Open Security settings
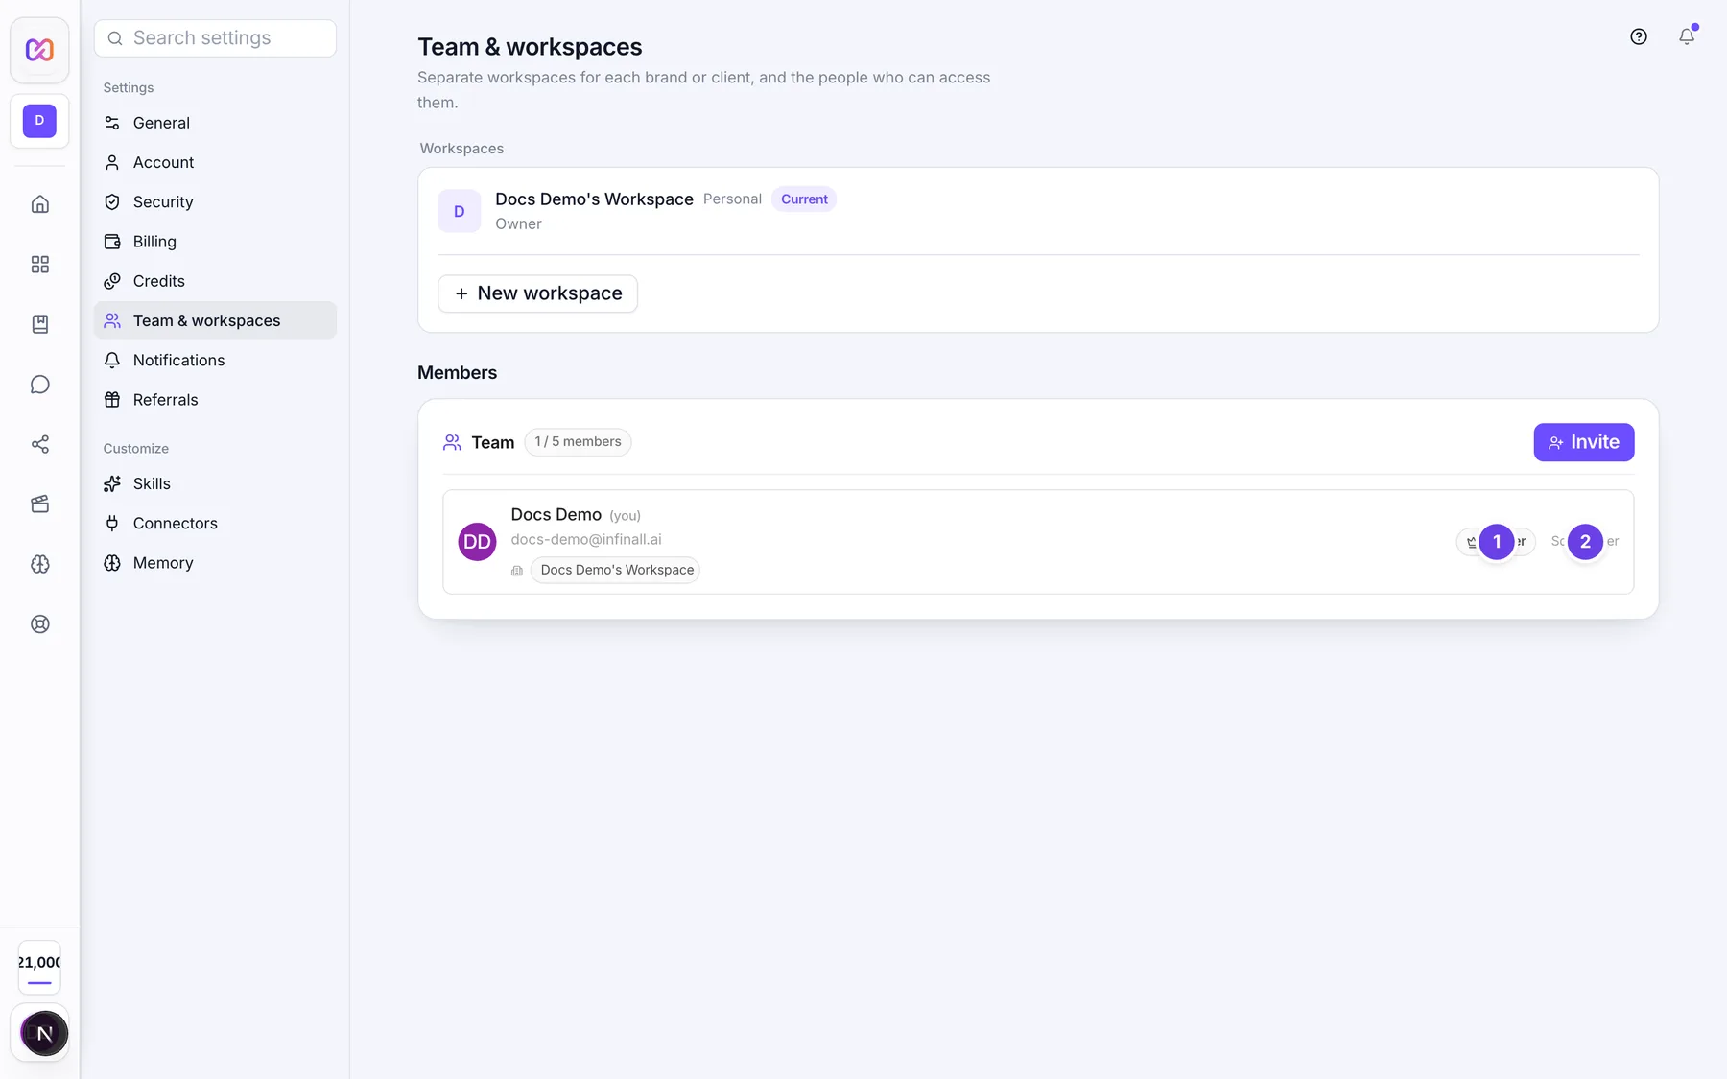The height and width of the screenshot is (1079, 1727). [215, 201]
